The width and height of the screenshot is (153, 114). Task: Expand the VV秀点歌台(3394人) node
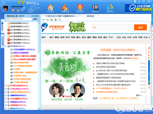[x=6, y=89]
